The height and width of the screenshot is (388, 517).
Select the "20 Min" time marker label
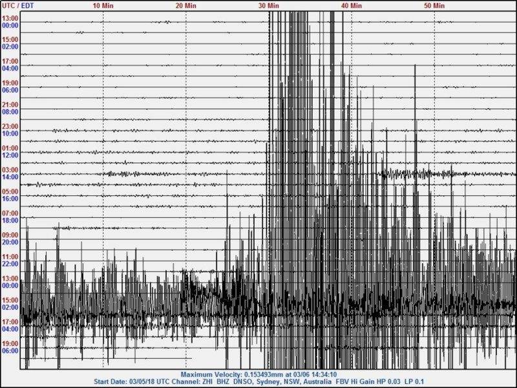(186, 6)
